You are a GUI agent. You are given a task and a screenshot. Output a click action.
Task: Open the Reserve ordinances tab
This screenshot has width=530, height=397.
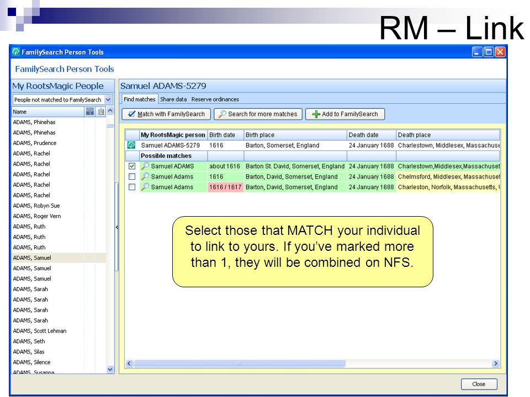pyautogui.click(x=215, y=99)
